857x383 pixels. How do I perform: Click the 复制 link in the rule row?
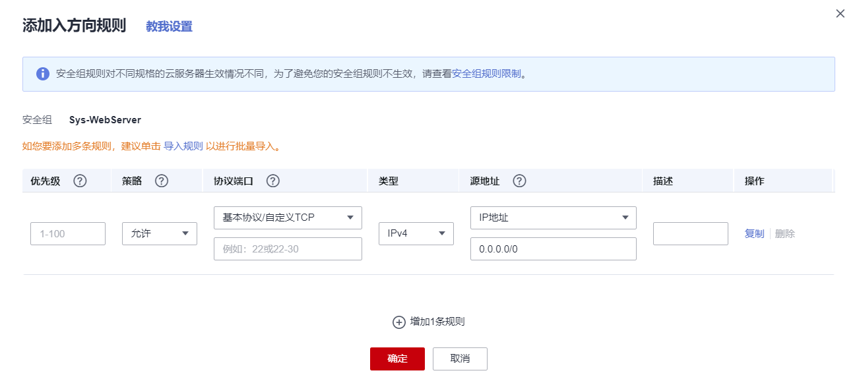(x=754, y=233)
